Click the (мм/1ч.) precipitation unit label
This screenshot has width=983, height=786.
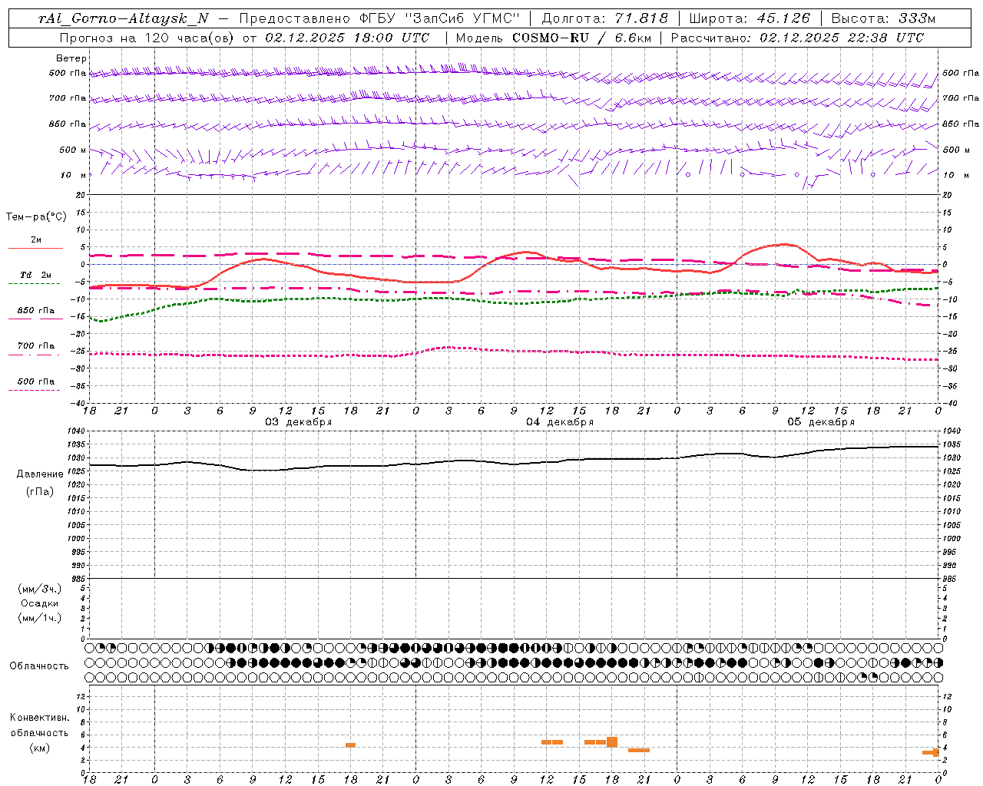click(40, 618)
